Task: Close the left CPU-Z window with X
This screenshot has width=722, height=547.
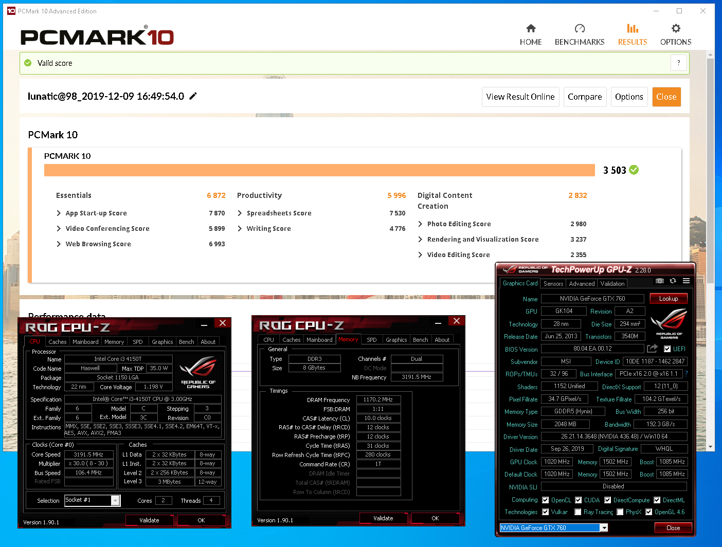Action: click(x=223, y=323)
